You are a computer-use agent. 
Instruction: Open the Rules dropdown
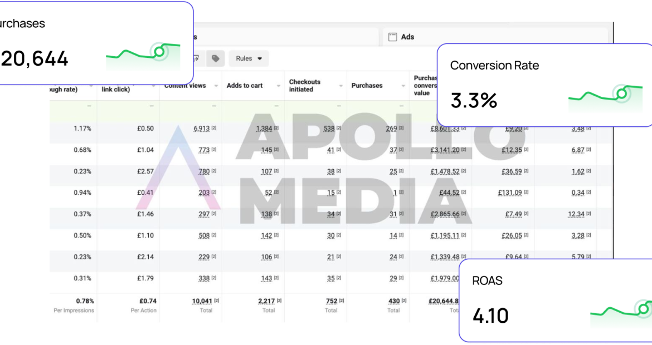point(249,58)
